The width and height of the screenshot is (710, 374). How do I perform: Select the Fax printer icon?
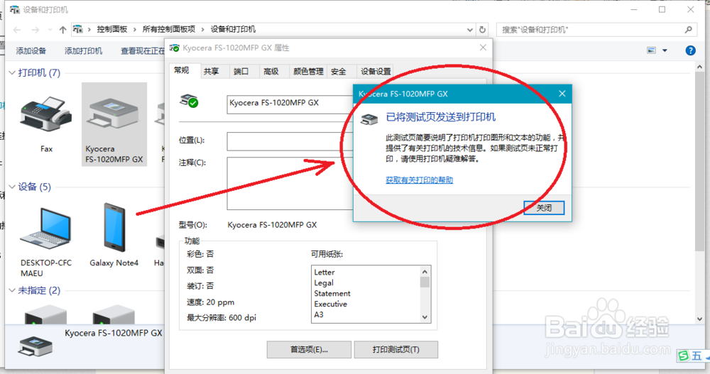pyautogui.click(x=45, y=114)
